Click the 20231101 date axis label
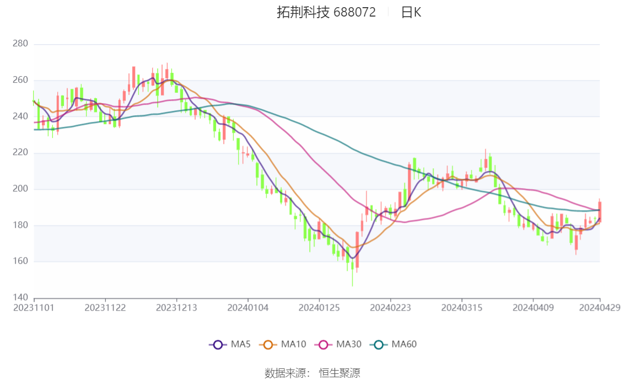 34,308
